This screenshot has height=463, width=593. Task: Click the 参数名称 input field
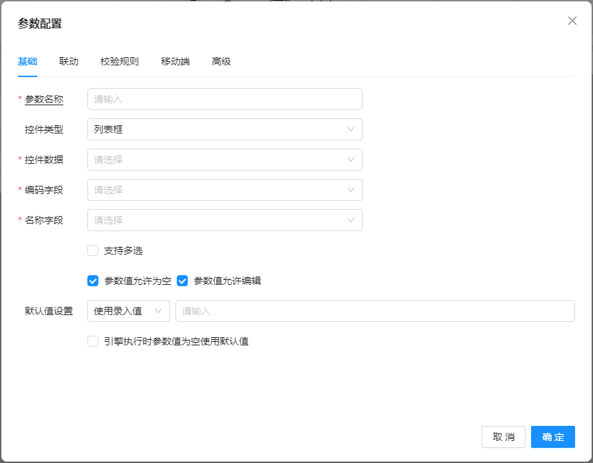(224, 99)
